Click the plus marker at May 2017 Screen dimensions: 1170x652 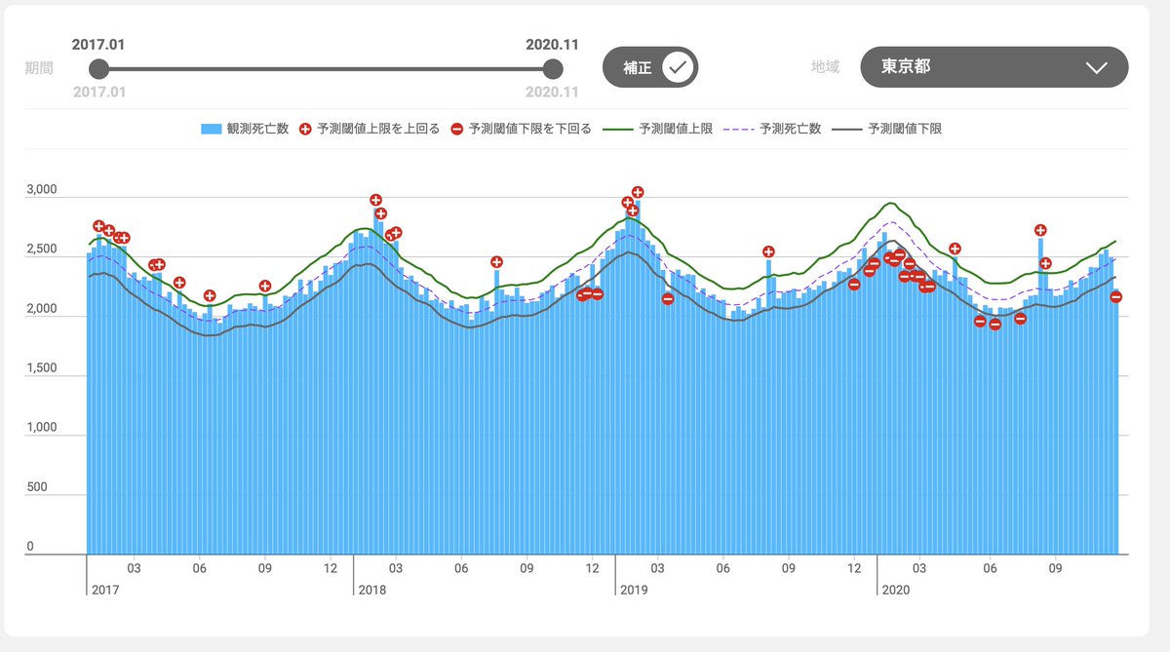pos(179,283)
